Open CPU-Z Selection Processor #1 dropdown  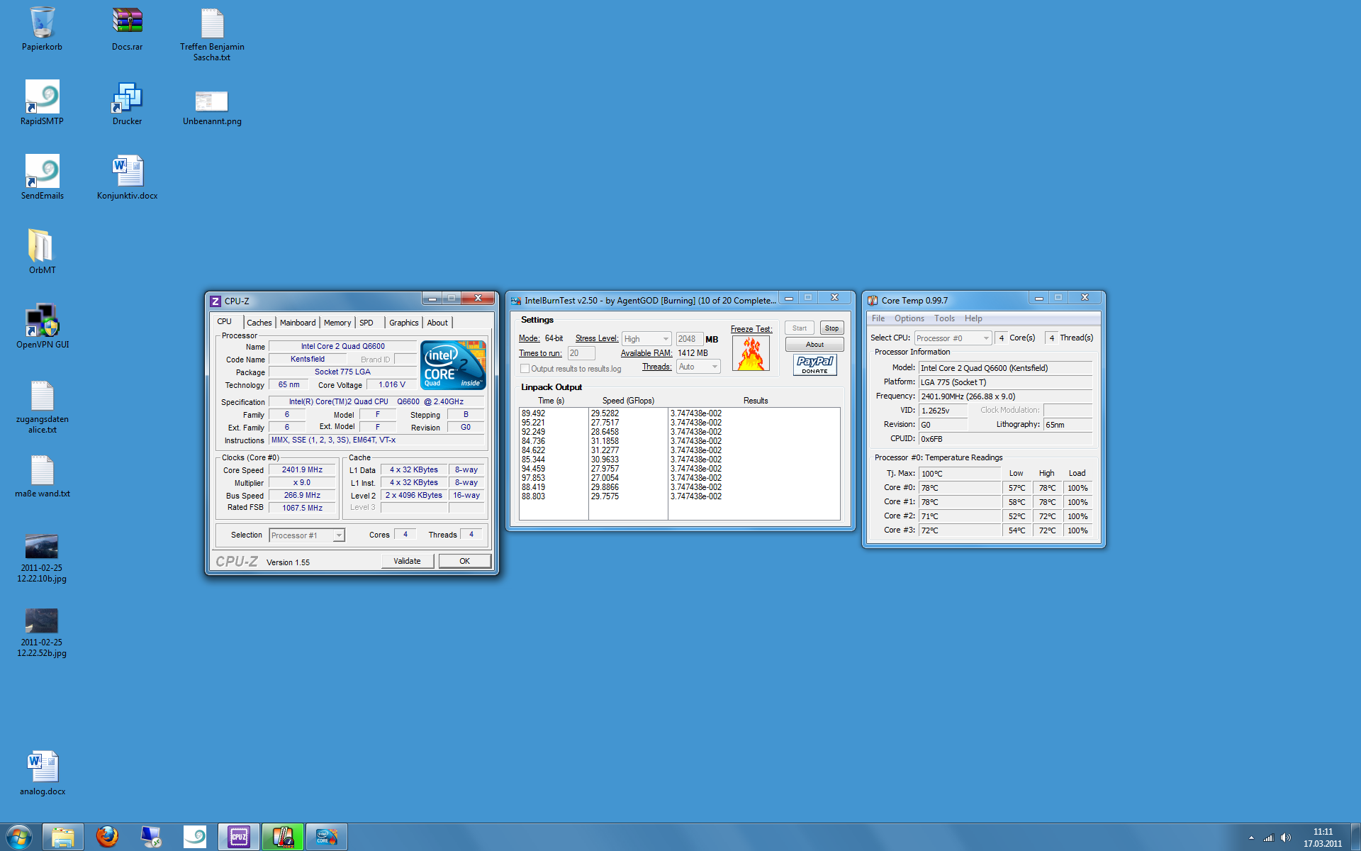(307, 535)
